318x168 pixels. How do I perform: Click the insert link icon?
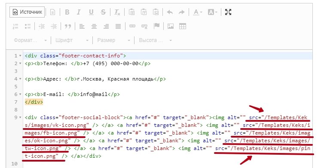[x=132, y=26]
